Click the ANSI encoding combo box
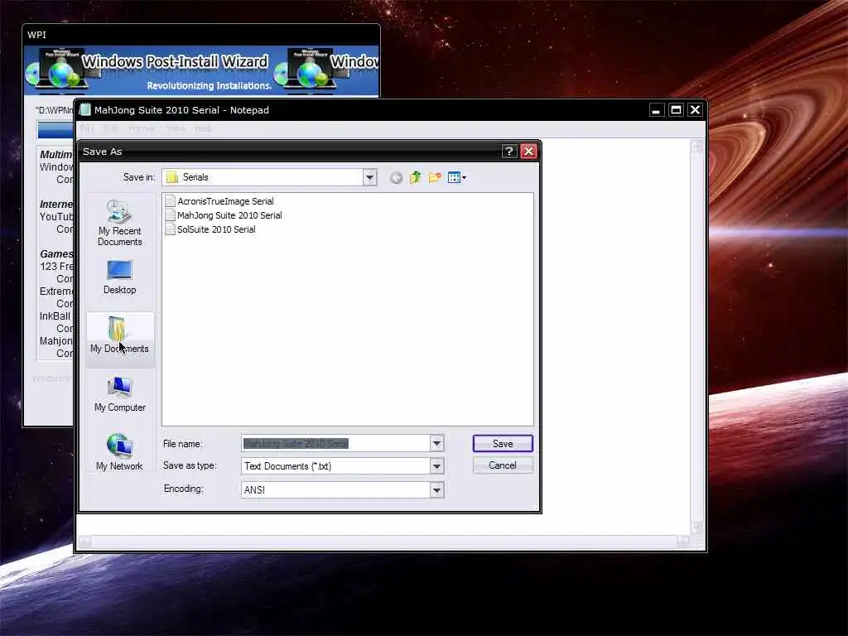 click(x=342, y=490)
